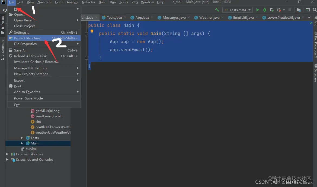Screen dimensions: 317x187
Task: Click the Print printer icon in File menu
Action: pos(11,86)
